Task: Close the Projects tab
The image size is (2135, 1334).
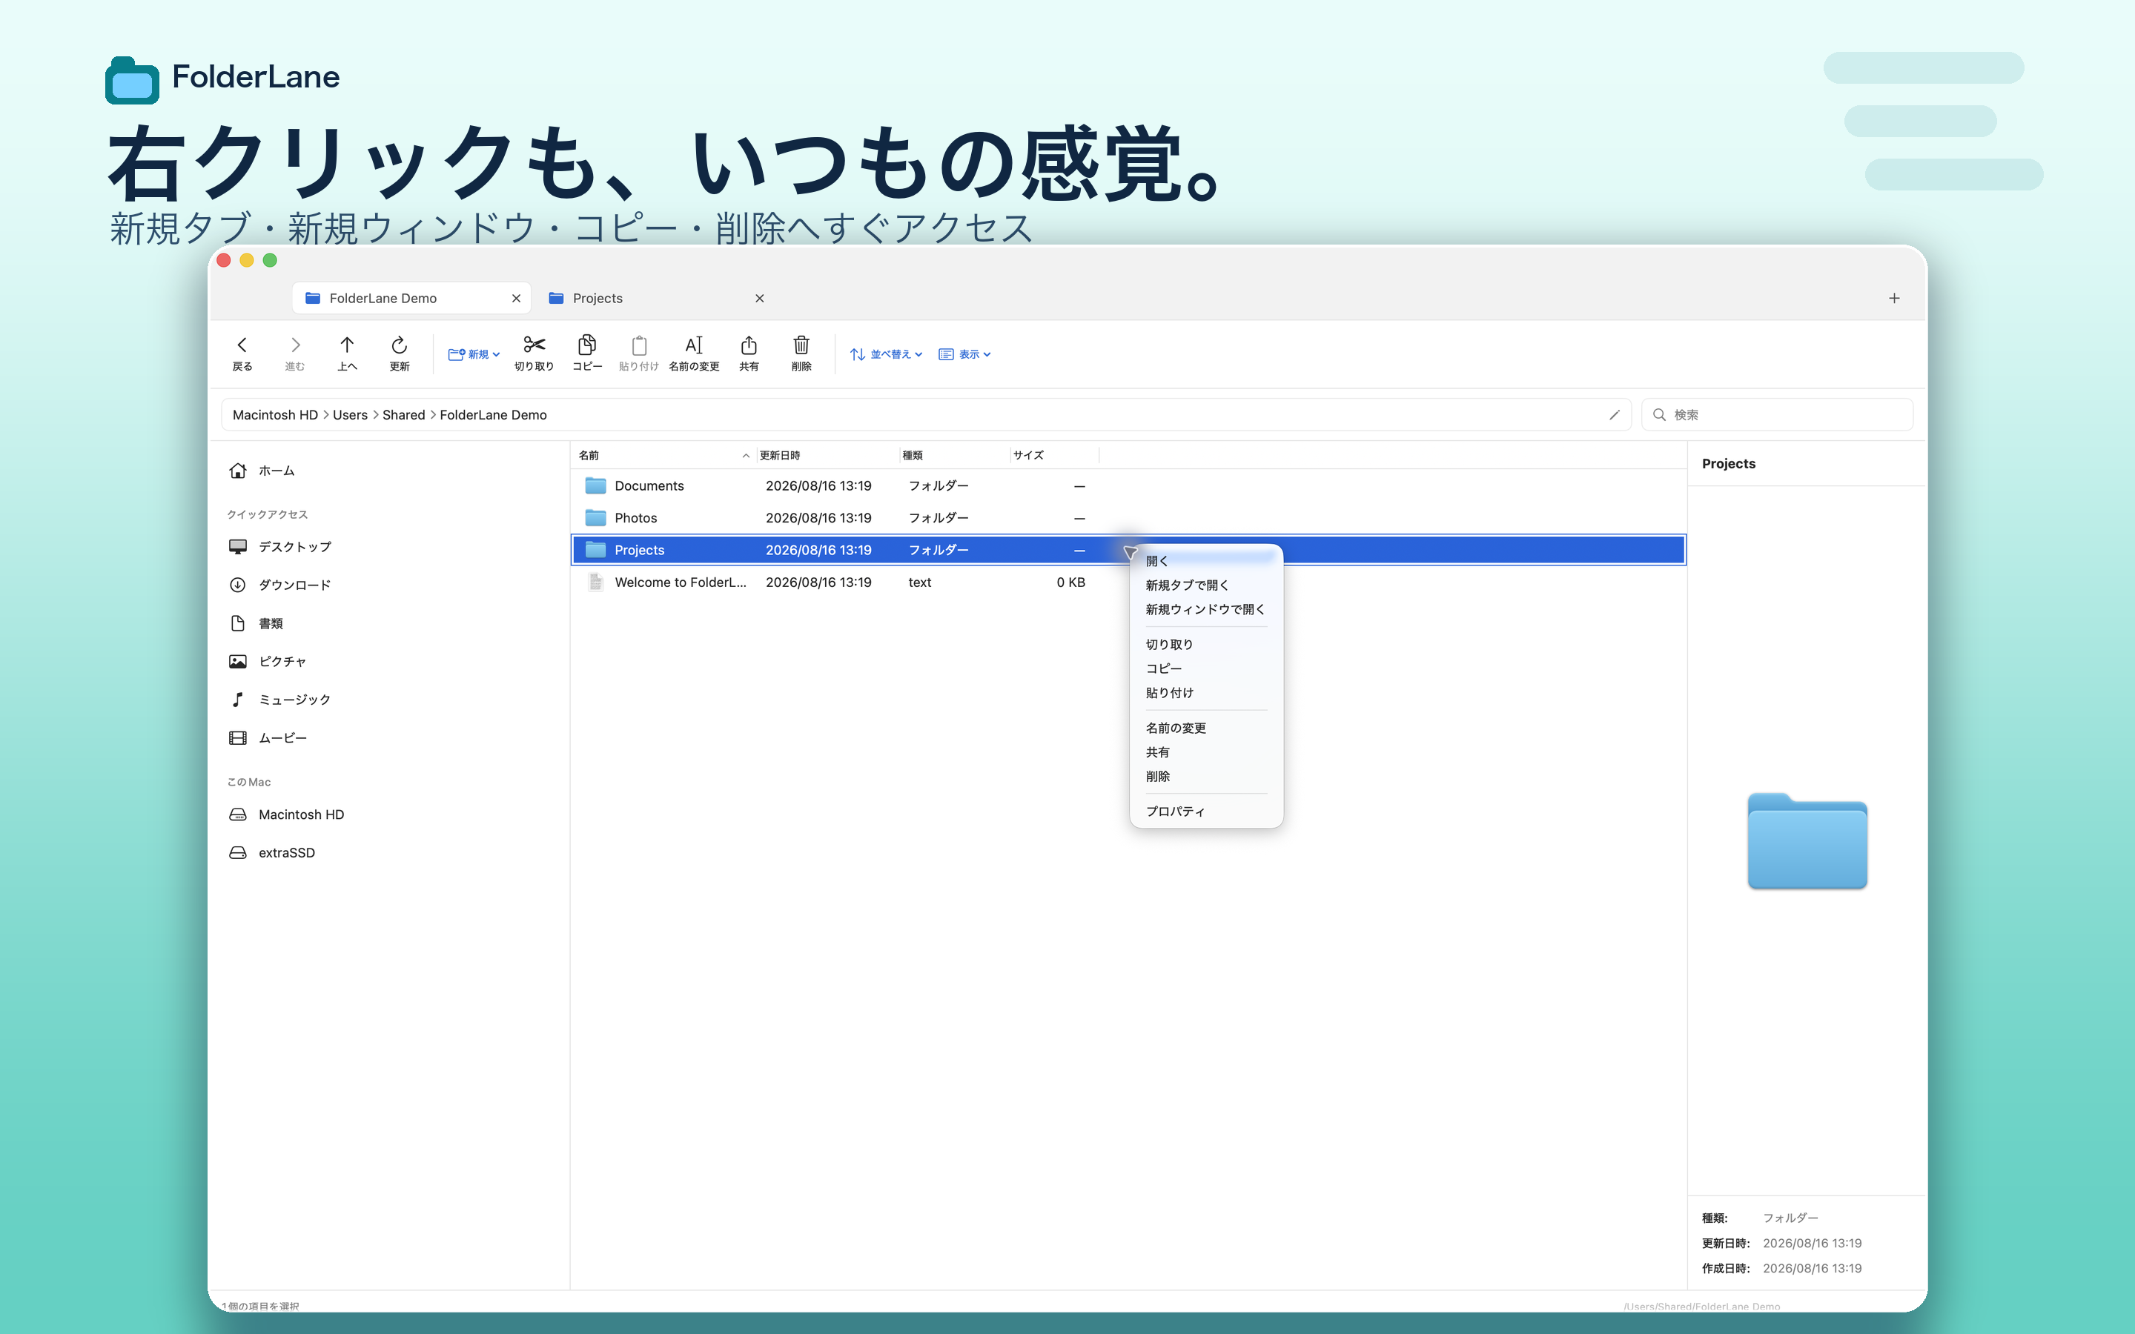Action: (760, 298)
